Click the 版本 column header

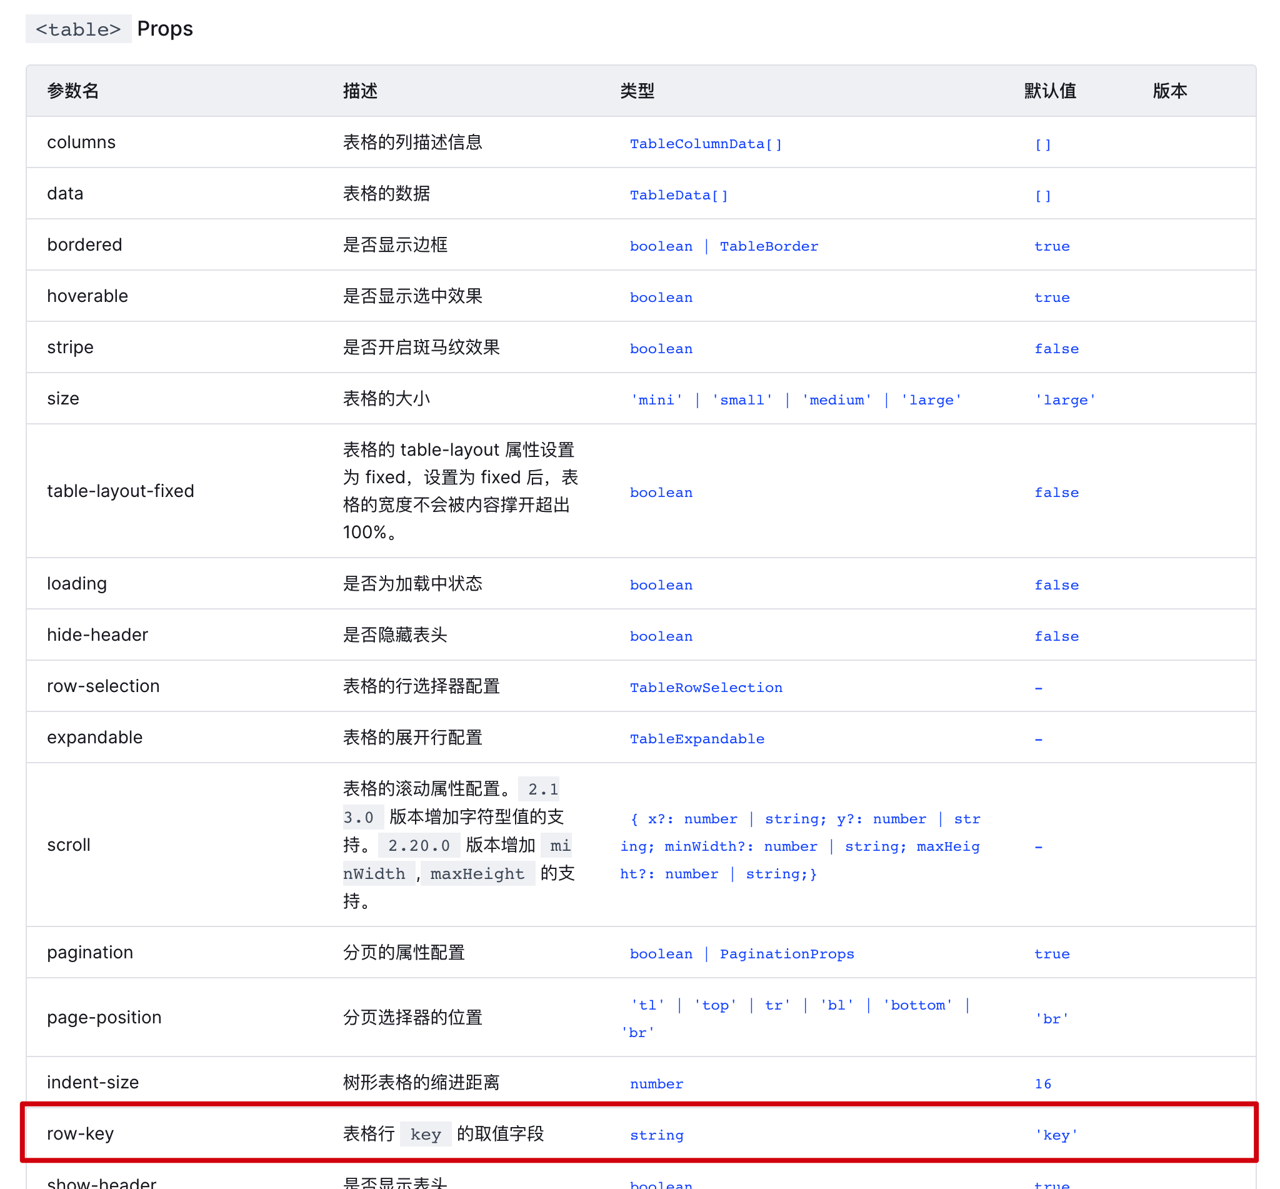(x=1169, y=91)
